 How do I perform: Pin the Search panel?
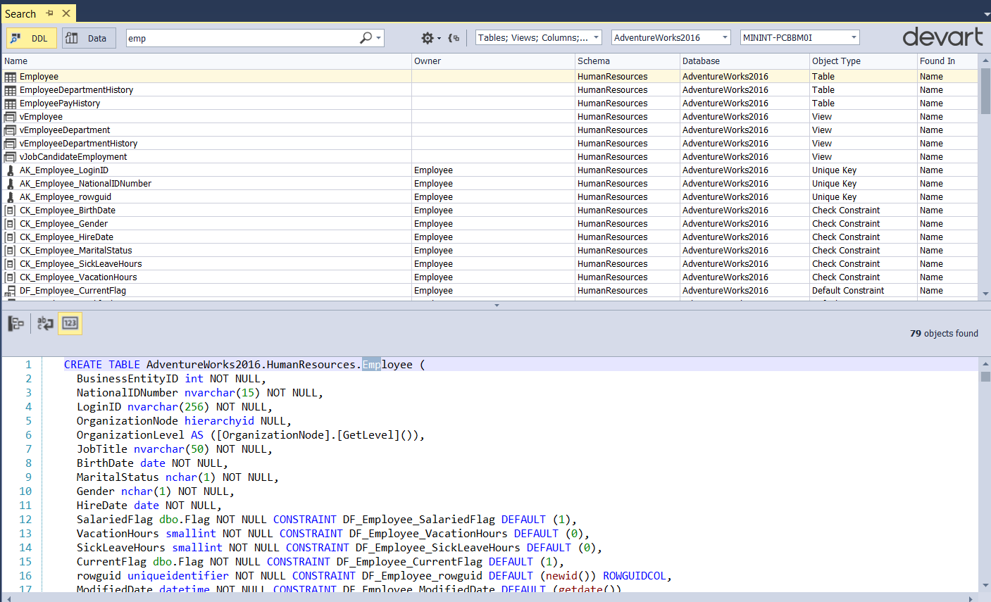click(50, 13)
